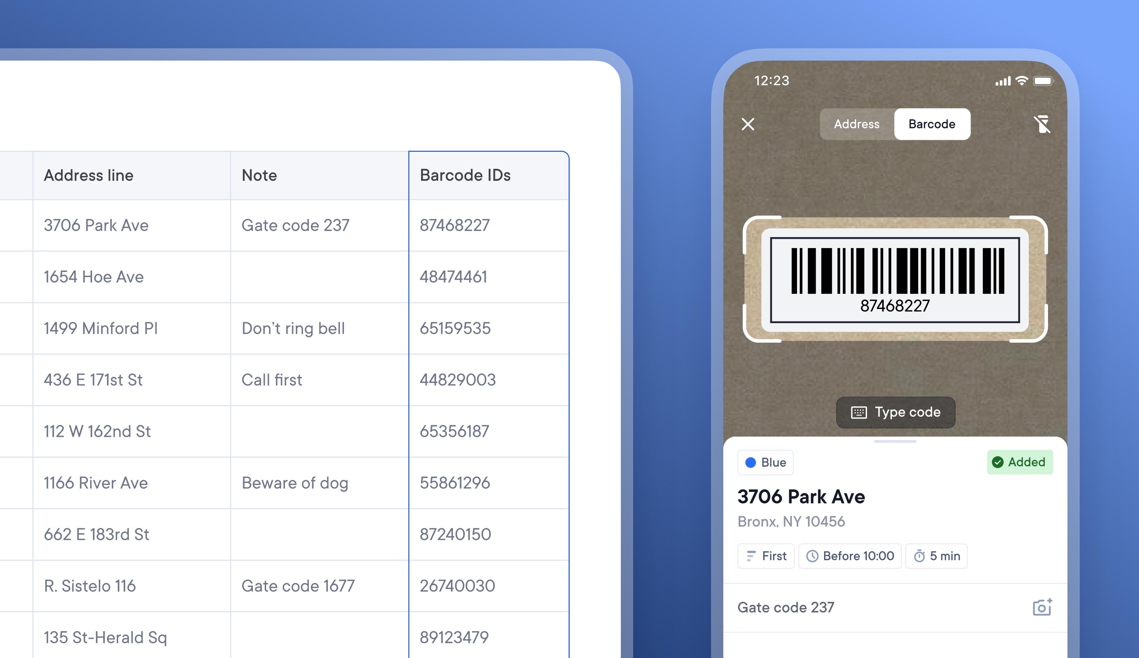The width and height of the screenshot is (1139, 658).
Task: Select the R. Sistelo 116 cell
Action: [131, 586]
